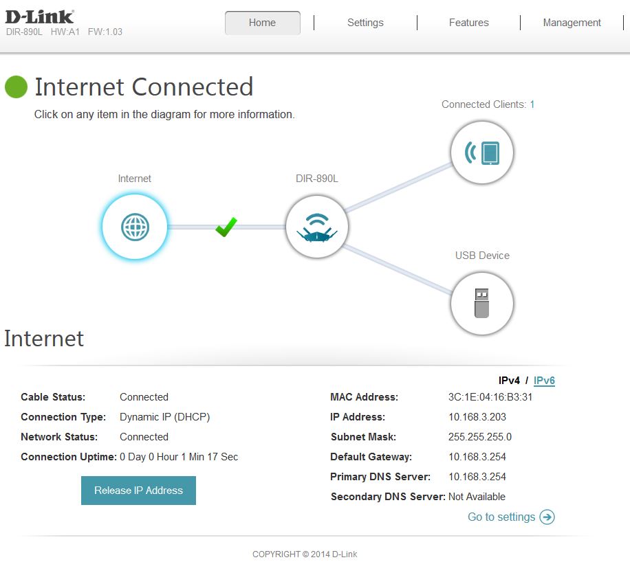Click the green checkmark connection status icon

point(226,227)
